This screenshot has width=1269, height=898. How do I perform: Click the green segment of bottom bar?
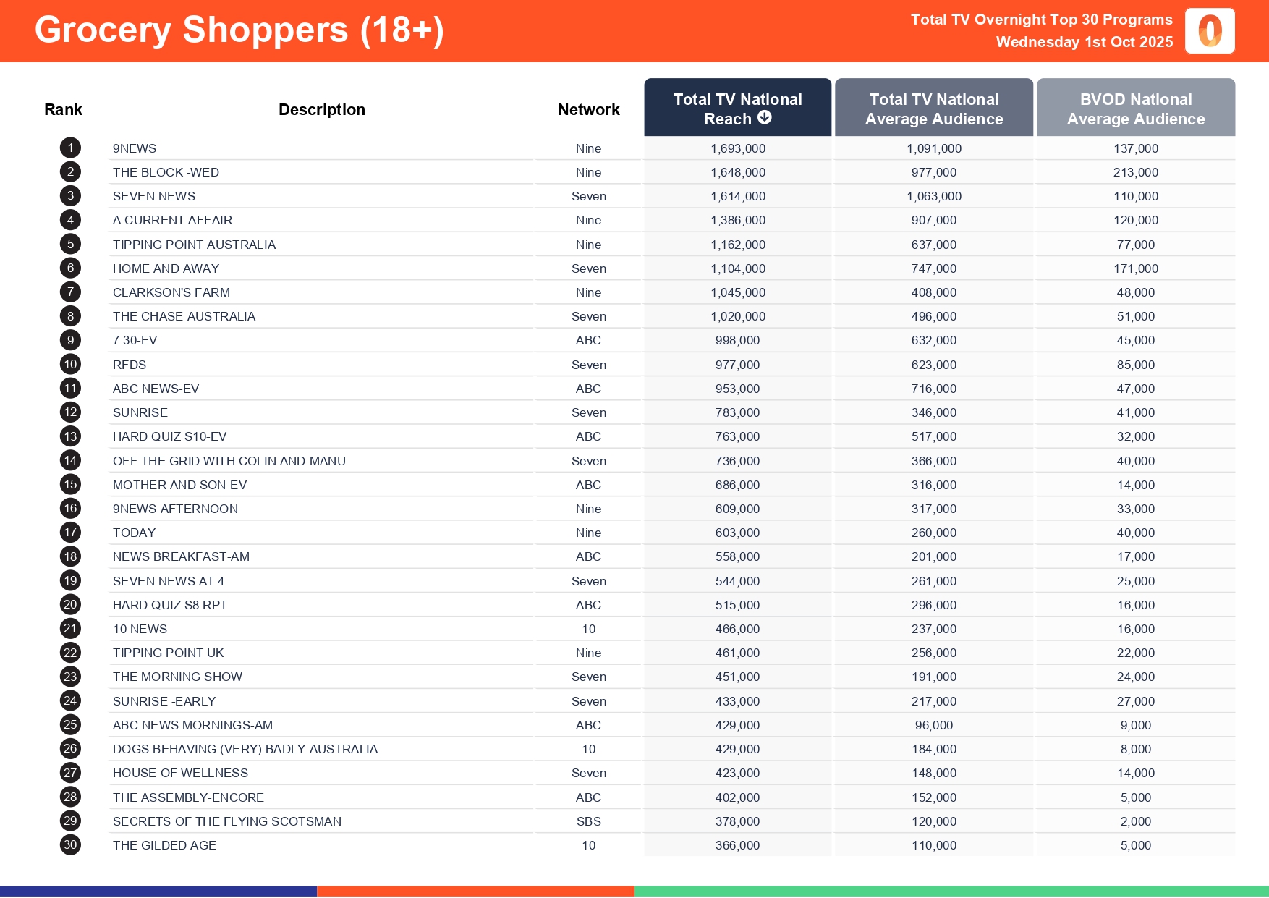(x=951, y=891)
